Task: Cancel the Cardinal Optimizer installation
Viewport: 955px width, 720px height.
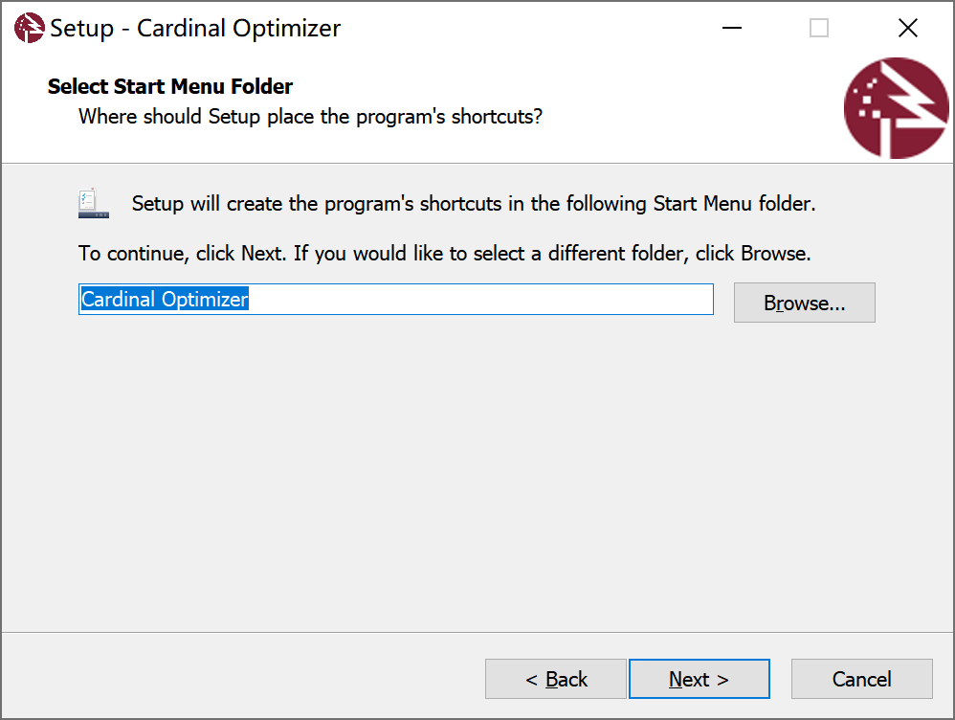Action: pos(861,679)
